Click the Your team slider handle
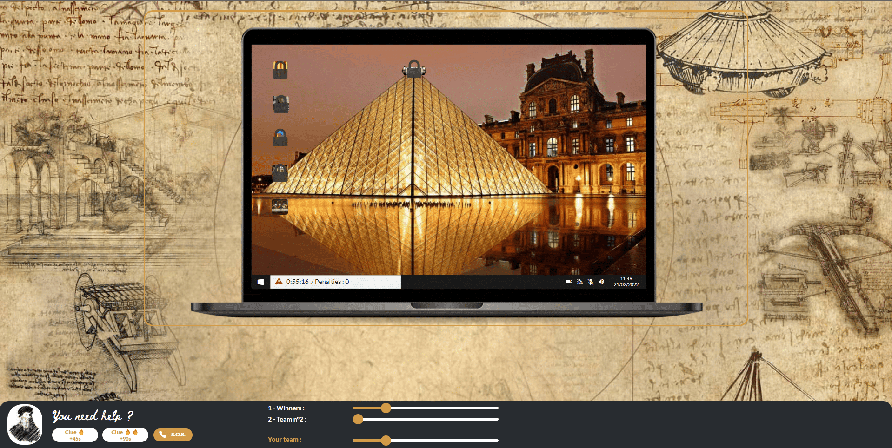The image size is (892, 448). click(x=386, y=440)
